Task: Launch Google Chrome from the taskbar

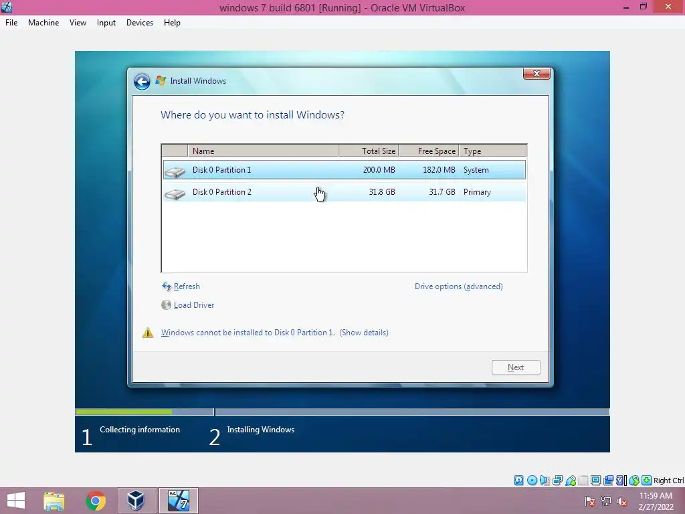Action: coord(96,501)
